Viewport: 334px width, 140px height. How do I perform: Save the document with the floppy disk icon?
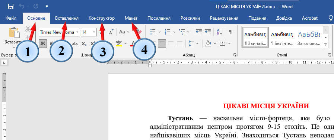coord(11,7)
